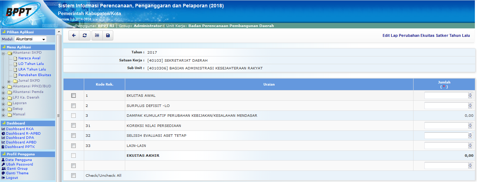Click the back arrow toolbar icon

click(x=74, y=35)
